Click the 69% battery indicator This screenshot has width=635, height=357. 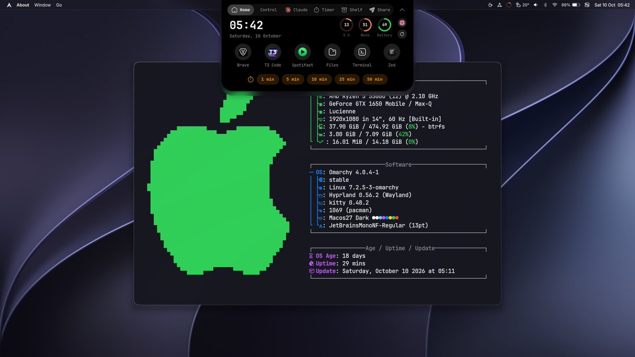[570, 5]
